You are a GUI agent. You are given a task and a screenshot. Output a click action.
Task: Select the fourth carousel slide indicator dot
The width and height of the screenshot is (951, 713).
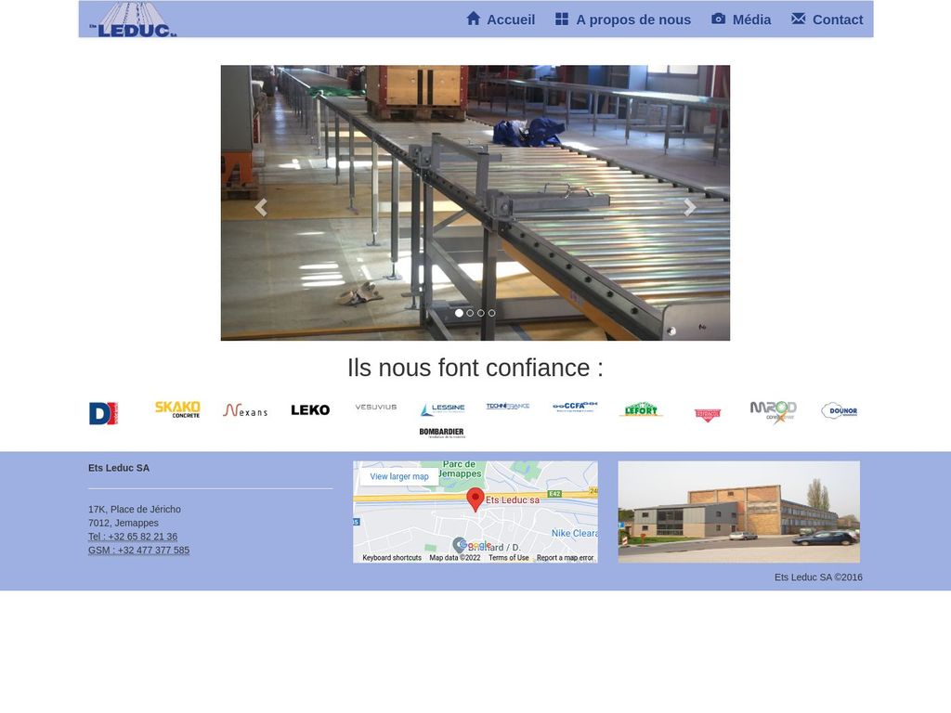[x=492, y=313]
